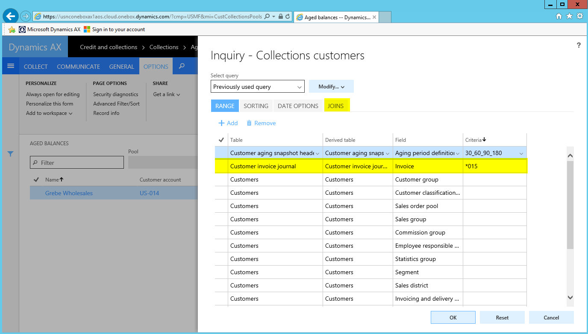Click the *015 criteria field
This screenshot has height=334, width=588.
coord(494,166)
